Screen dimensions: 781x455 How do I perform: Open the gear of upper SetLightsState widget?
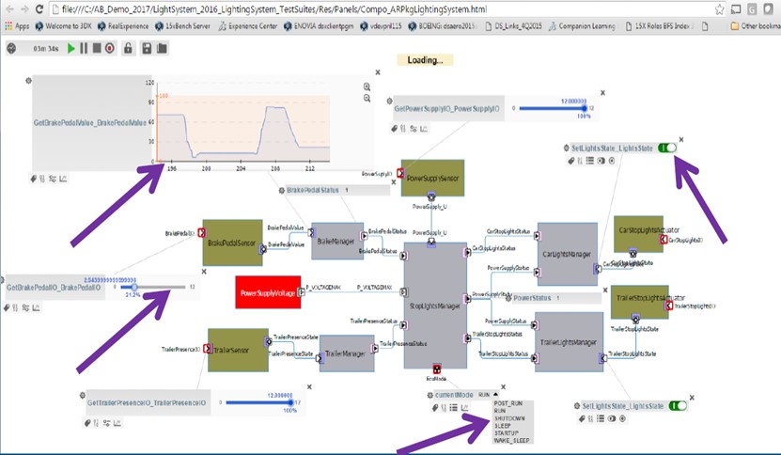(x=567, y=148)
